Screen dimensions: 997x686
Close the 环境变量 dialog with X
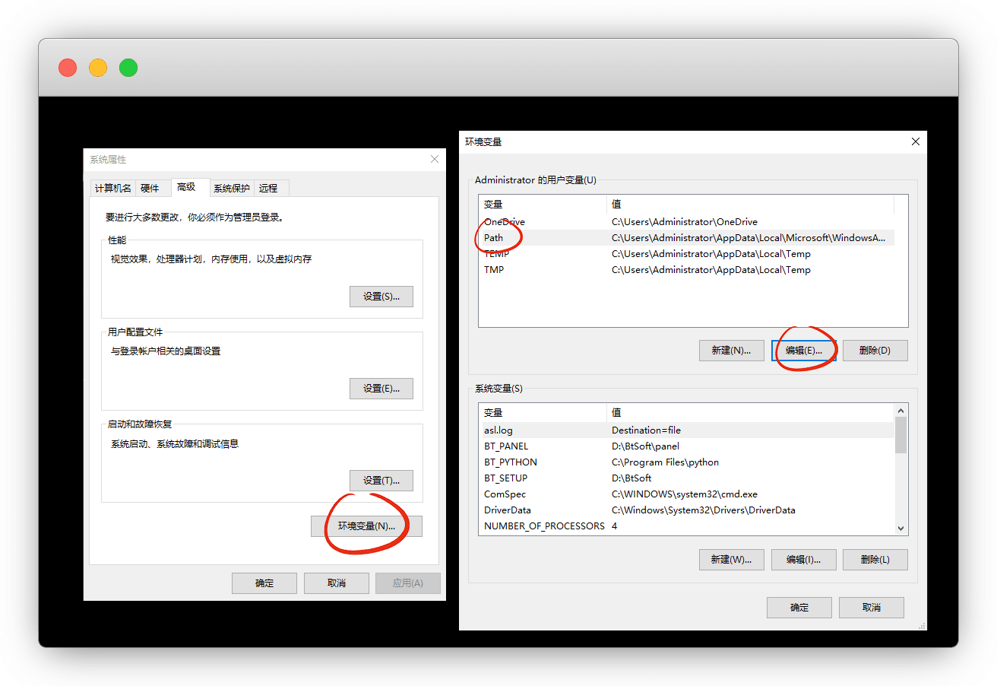click(916, 141)
